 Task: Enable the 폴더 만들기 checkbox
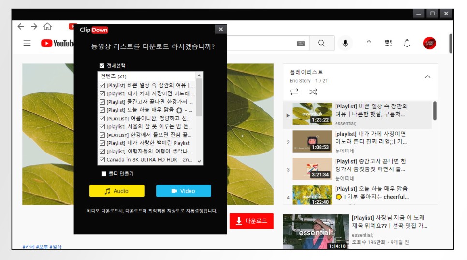point(103,173)
